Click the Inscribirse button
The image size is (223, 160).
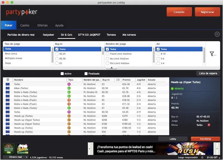(205, 139)
